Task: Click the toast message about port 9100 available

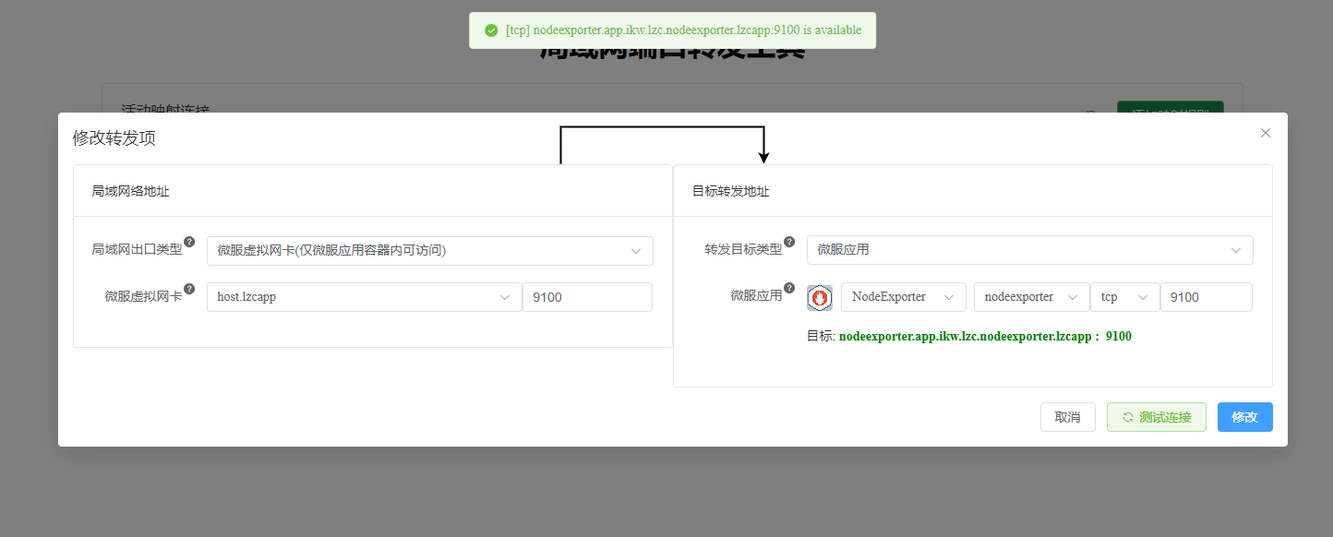Action: pos(684,30)
